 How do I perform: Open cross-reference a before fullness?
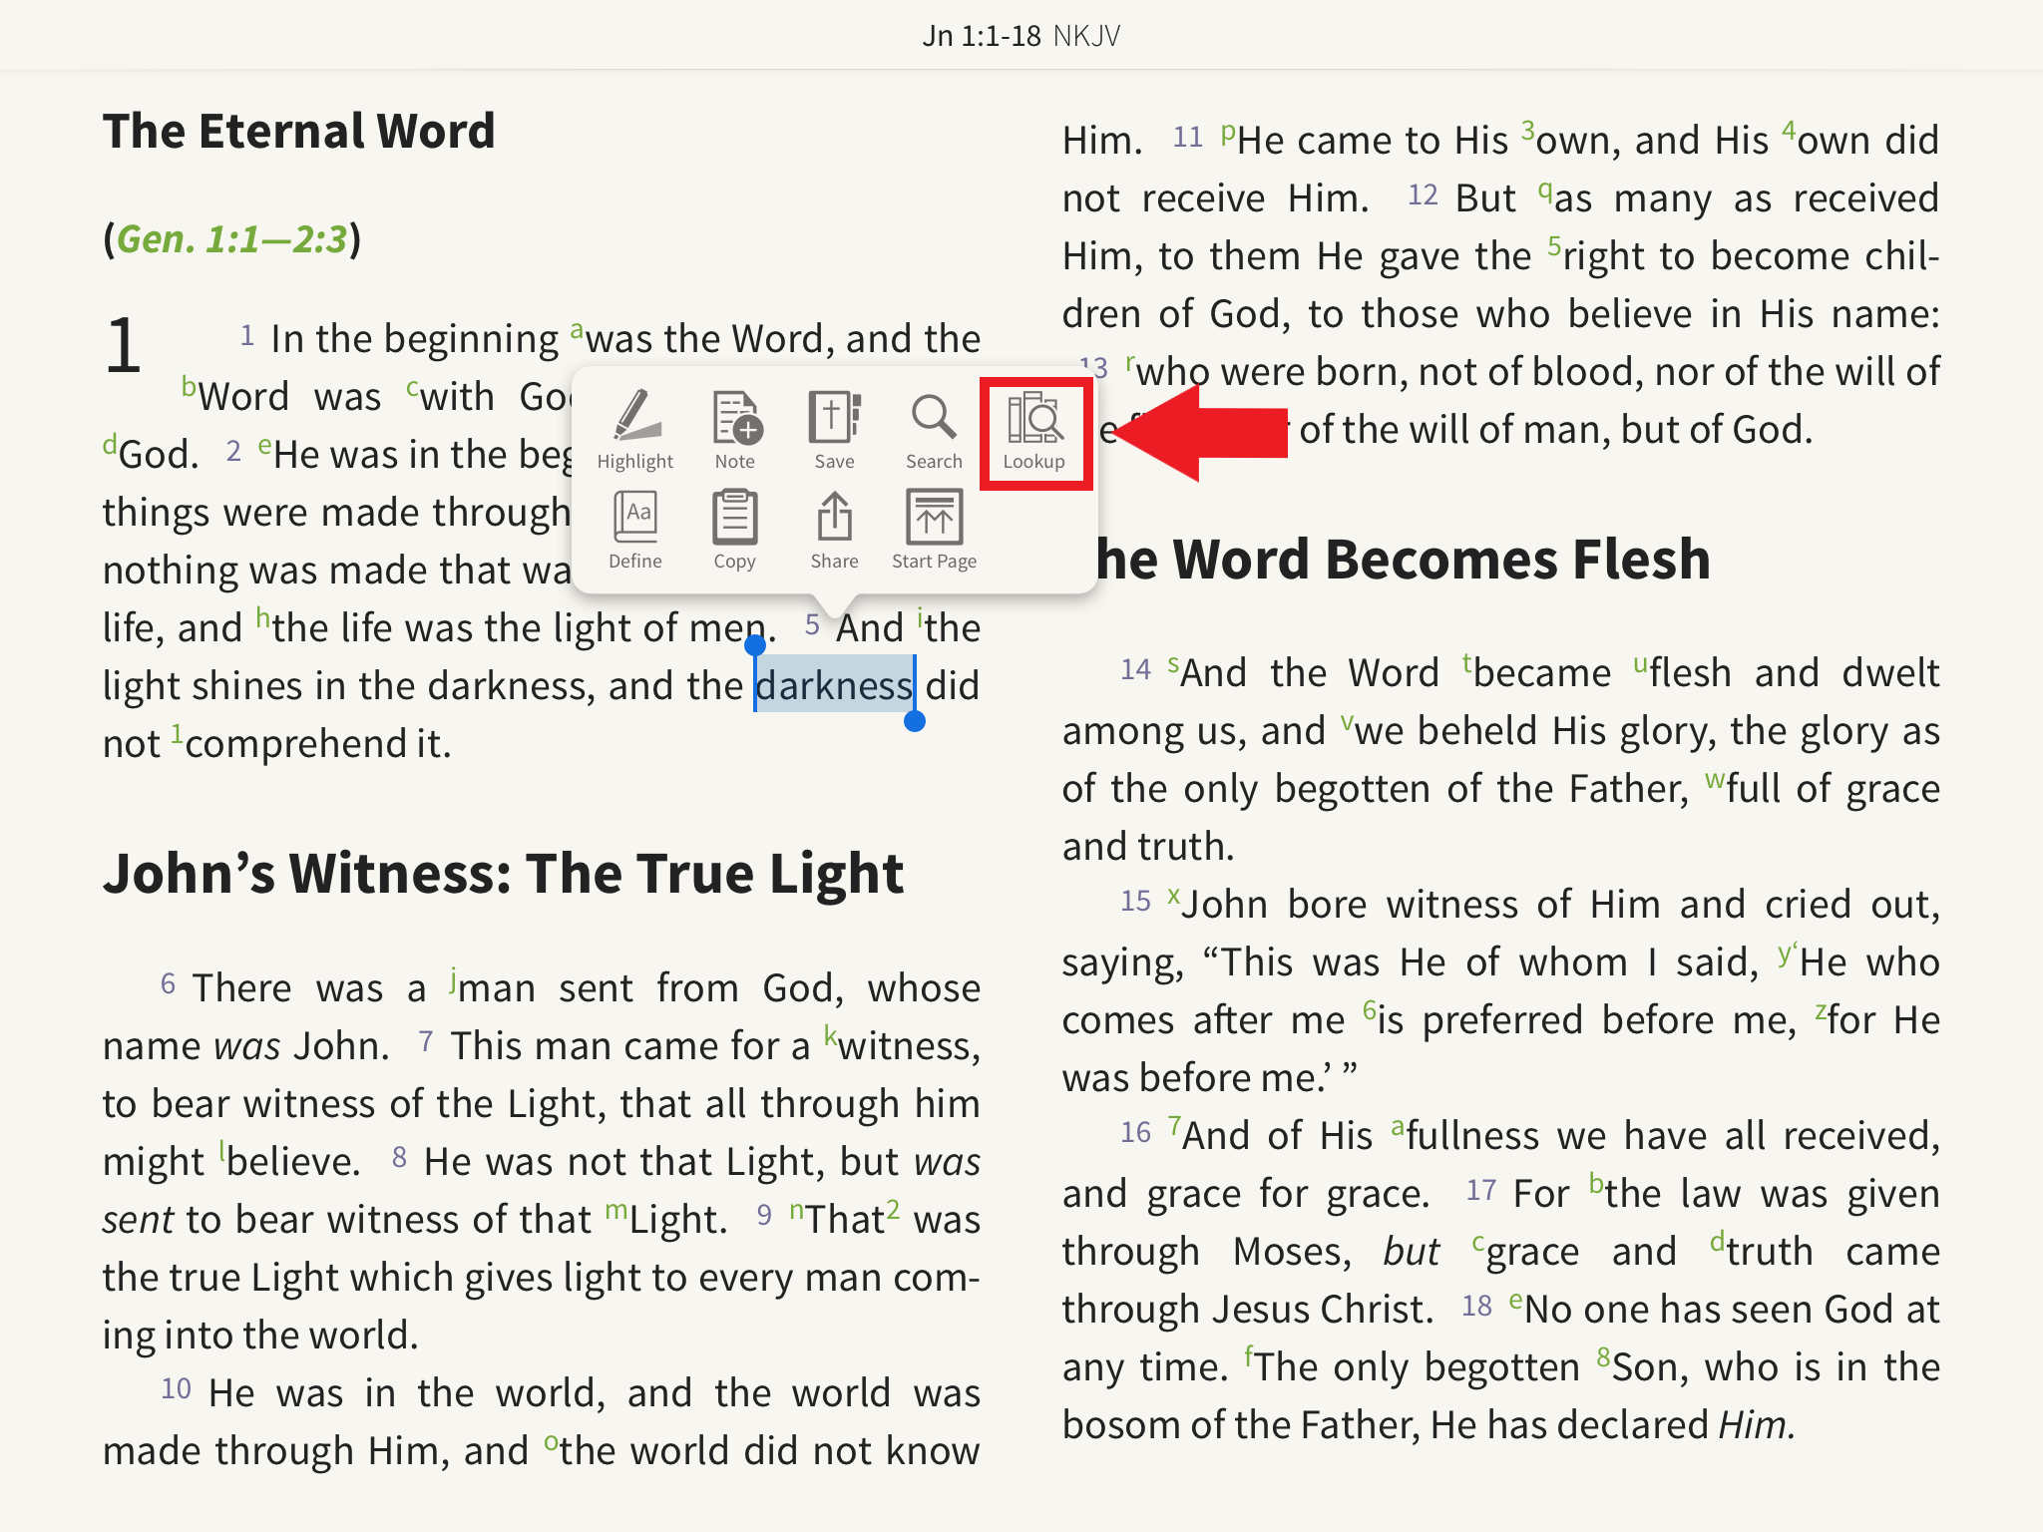1398,1127
